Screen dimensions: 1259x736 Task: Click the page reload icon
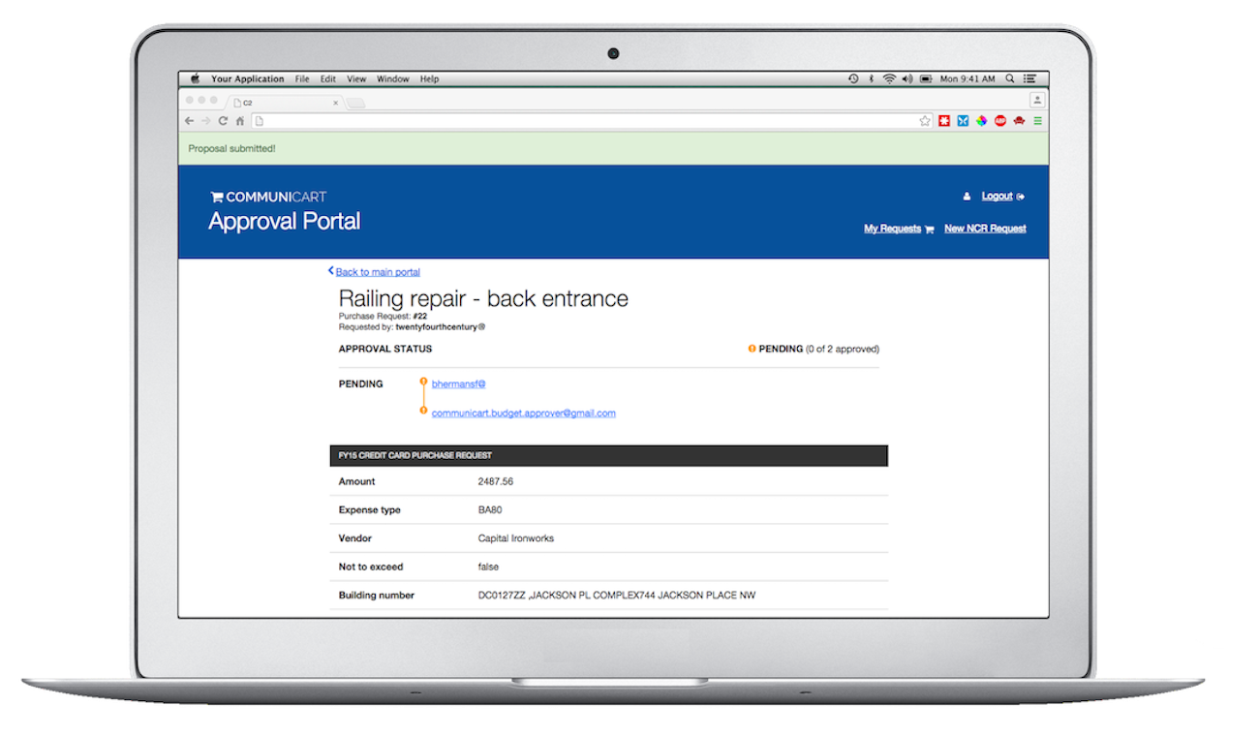[224, 120]
